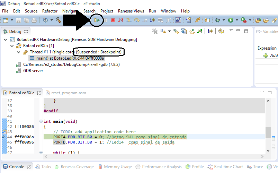The image size is (278, 173).
Task: Open the Tasks view tab
Action: [x=43, y=167]
